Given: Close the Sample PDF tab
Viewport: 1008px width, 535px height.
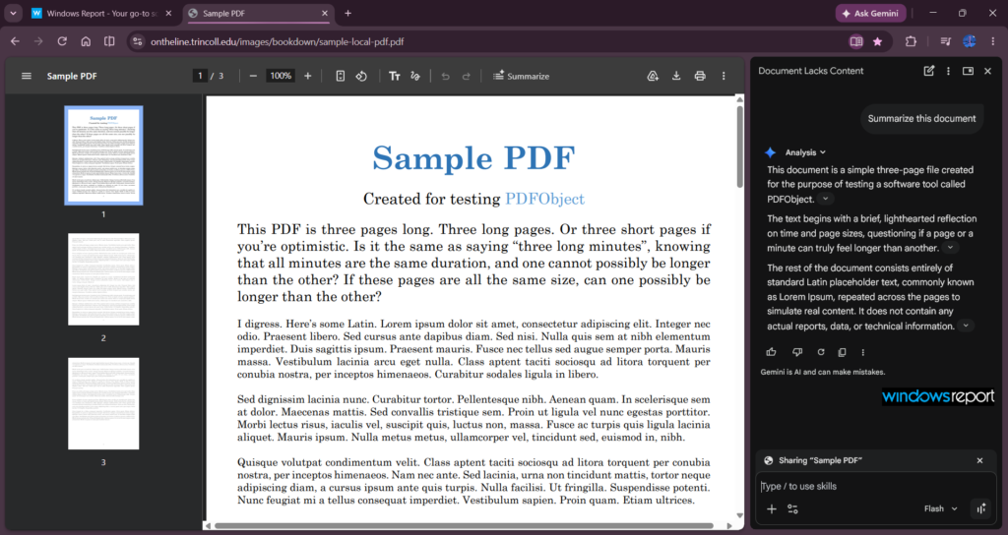Looking at the screenshot, I should coord(325,14).
